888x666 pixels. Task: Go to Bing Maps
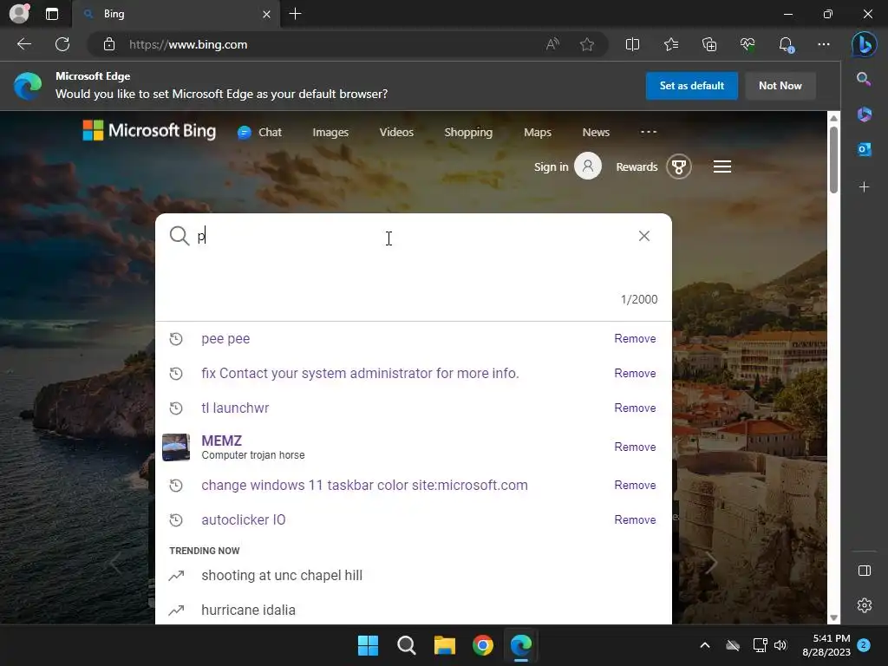point(538,133)
